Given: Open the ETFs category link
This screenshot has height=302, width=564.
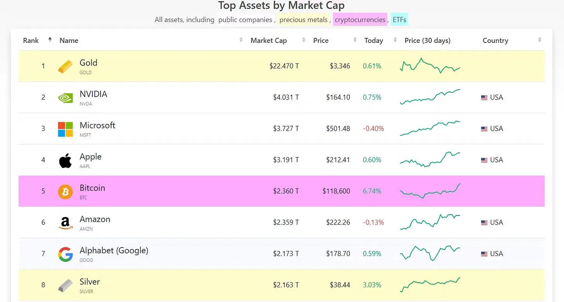Looking at the screenshot, I should 399,20.
